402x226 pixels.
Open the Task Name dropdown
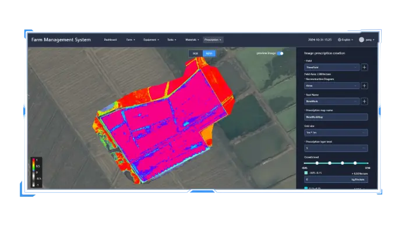tap(332, 101)
